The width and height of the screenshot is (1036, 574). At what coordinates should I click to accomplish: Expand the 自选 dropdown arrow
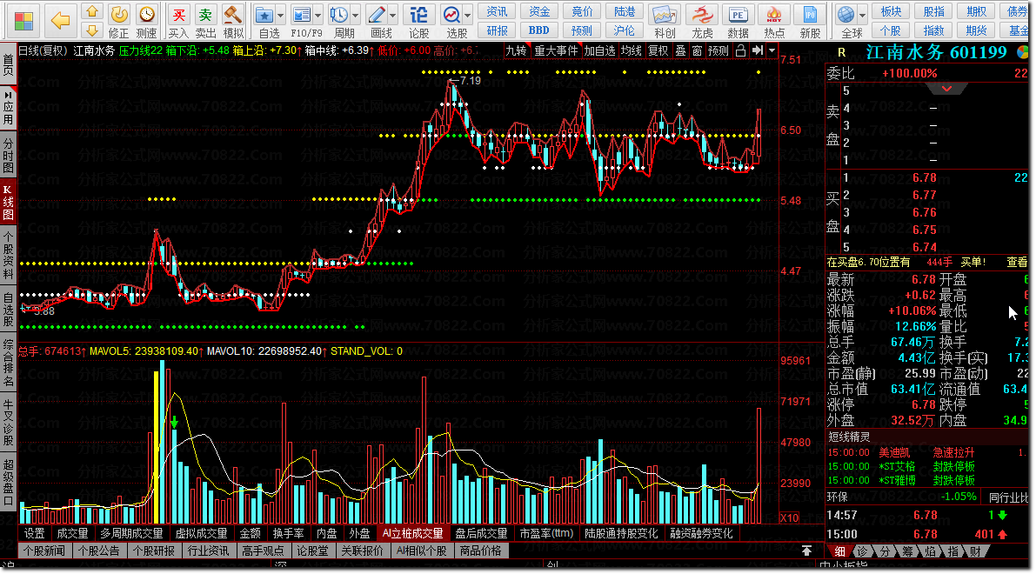pyautogui.click(x=282, y=15)
